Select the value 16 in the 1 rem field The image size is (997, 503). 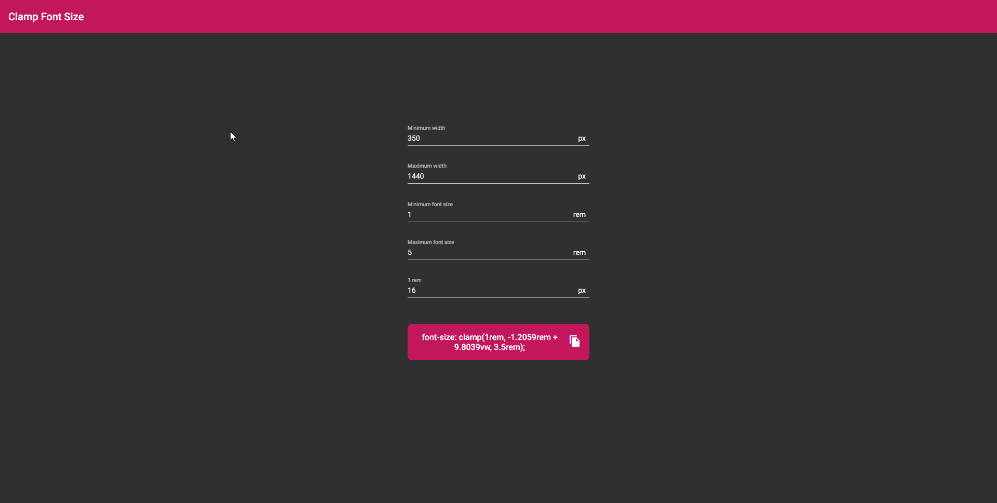pyautogui.click(x=411, y=290)
